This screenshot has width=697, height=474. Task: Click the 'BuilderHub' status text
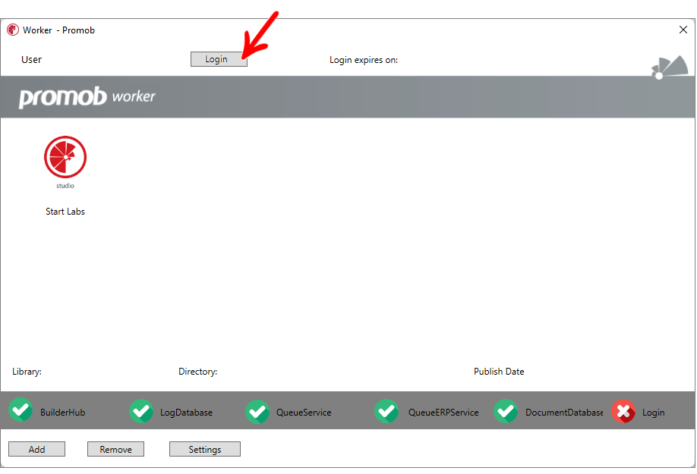coord(63,413)
